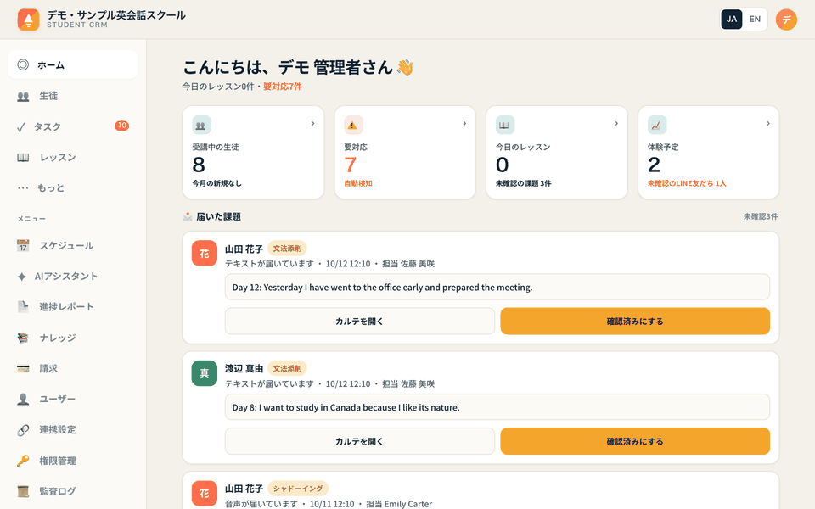Expand the もっと menu item
815x509 pixels.
coord(73,188)
